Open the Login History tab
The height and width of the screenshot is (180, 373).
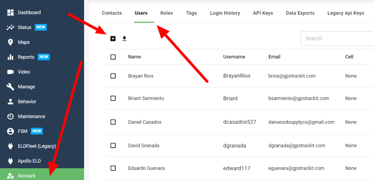click(225, 13)
